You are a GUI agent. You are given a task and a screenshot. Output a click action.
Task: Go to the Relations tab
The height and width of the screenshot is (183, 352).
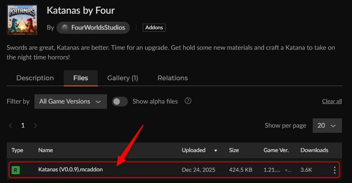pyautogui.click(x=172, y=78)
